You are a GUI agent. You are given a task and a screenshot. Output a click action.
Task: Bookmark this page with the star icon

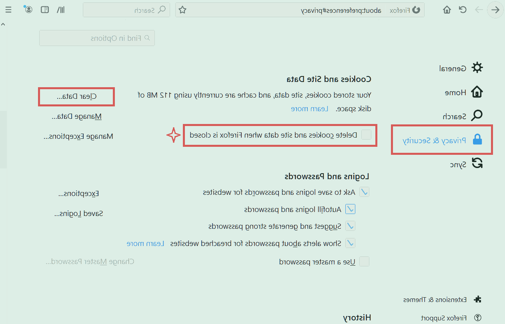(x=182, y=10)
